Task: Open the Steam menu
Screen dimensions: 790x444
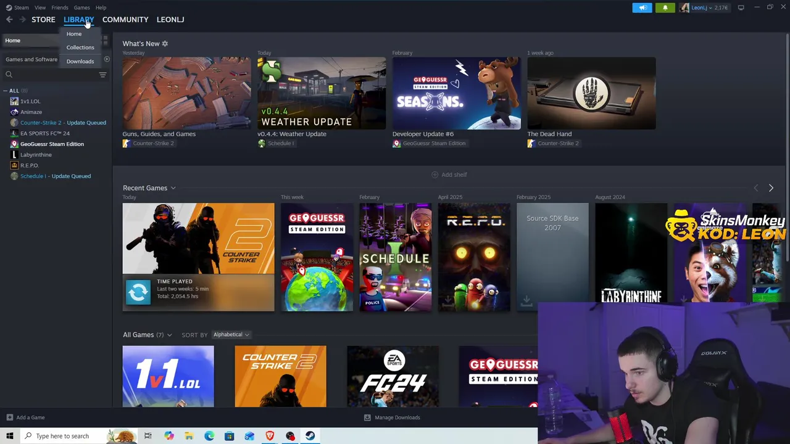Action: (x=22, y=7)
